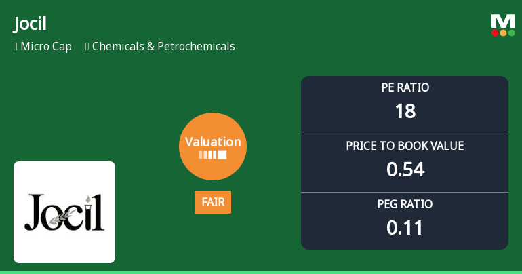Click the light green bottom bar
522x274 pixels.
click(261, 272)
